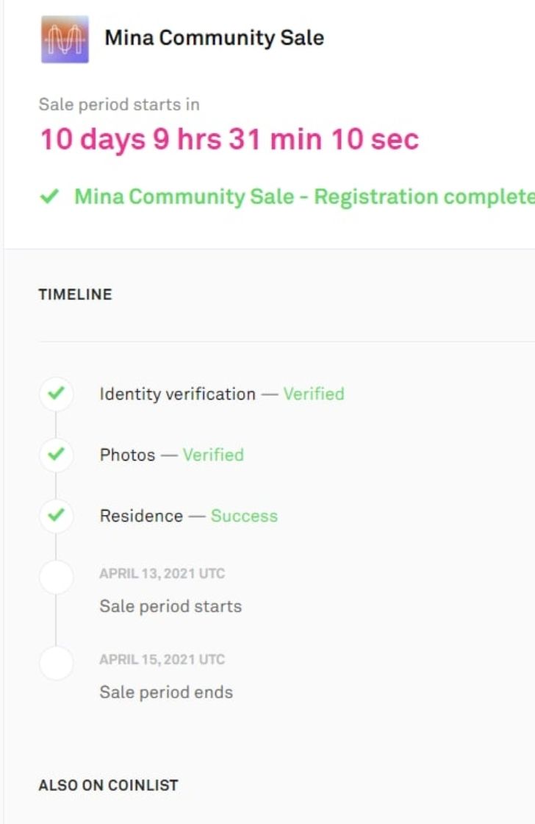Image resolution: width=535 pixels, height=824 pixels.
Task: Click the Identity verification label
Action: [x=177, y=394]
